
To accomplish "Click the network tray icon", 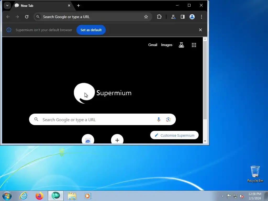I will pyautogui.click(x=235, y=196).
